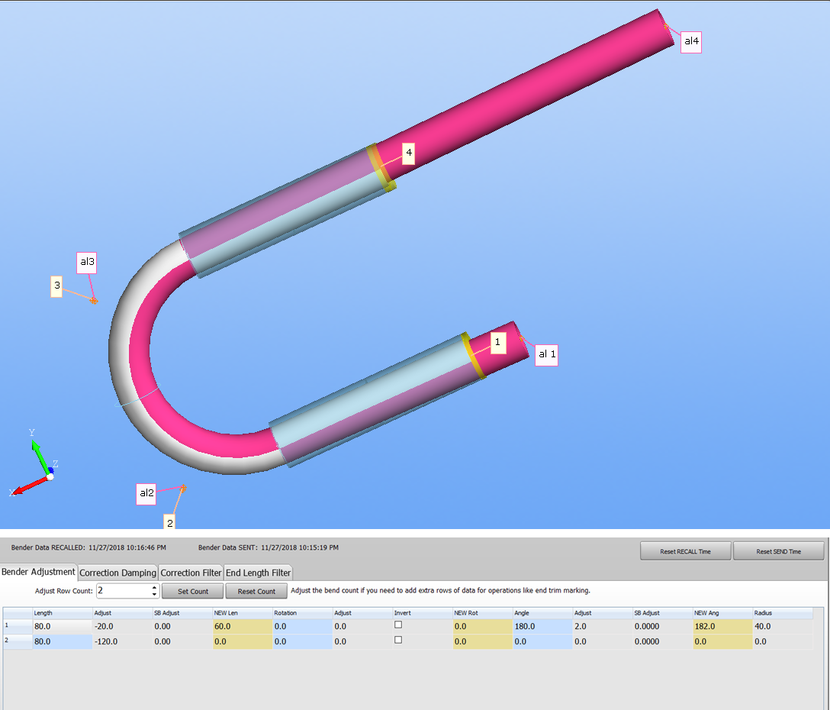Click the Reset RECALL Time button

pyautogui.click(x=685, y=551)
